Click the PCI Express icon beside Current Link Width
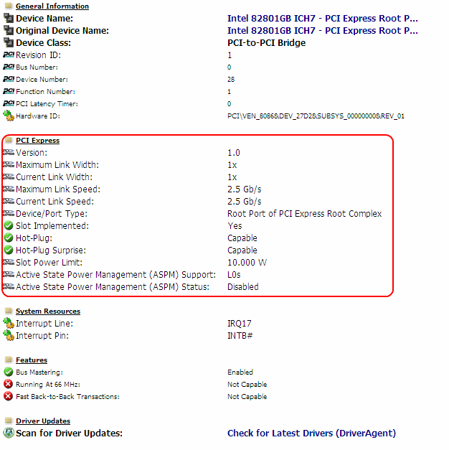Viewport: 449px width, 450px height. pos(9,177)
